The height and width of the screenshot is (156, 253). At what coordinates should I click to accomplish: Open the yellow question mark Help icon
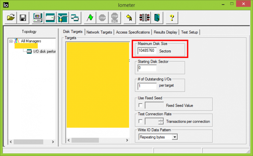[172, 18]
